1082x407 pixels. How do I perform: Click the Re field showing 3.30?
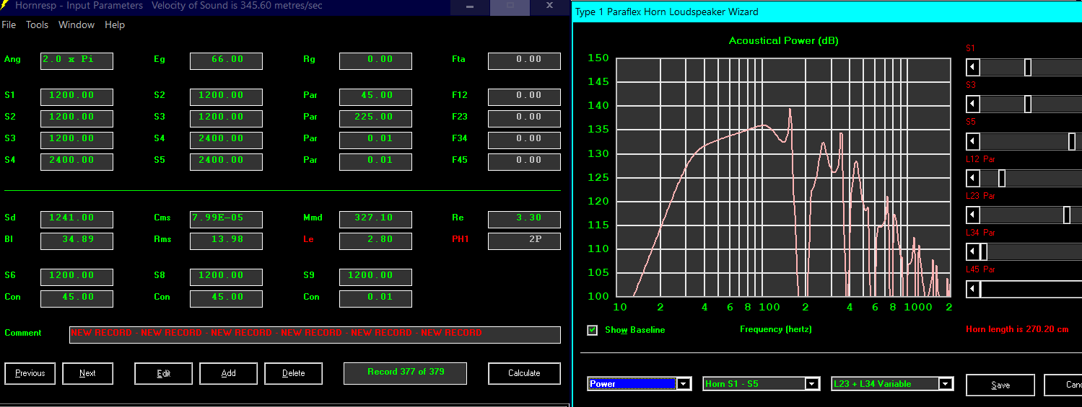point(524,219)
